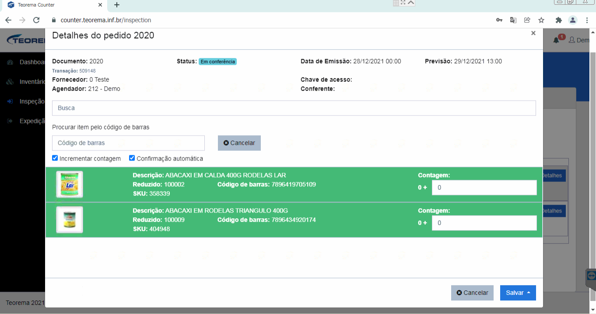Image resolution: width=596 pixels, height=314 pixels.
Task: Click barcode 7896434920174 text
Action: point(294,220)
